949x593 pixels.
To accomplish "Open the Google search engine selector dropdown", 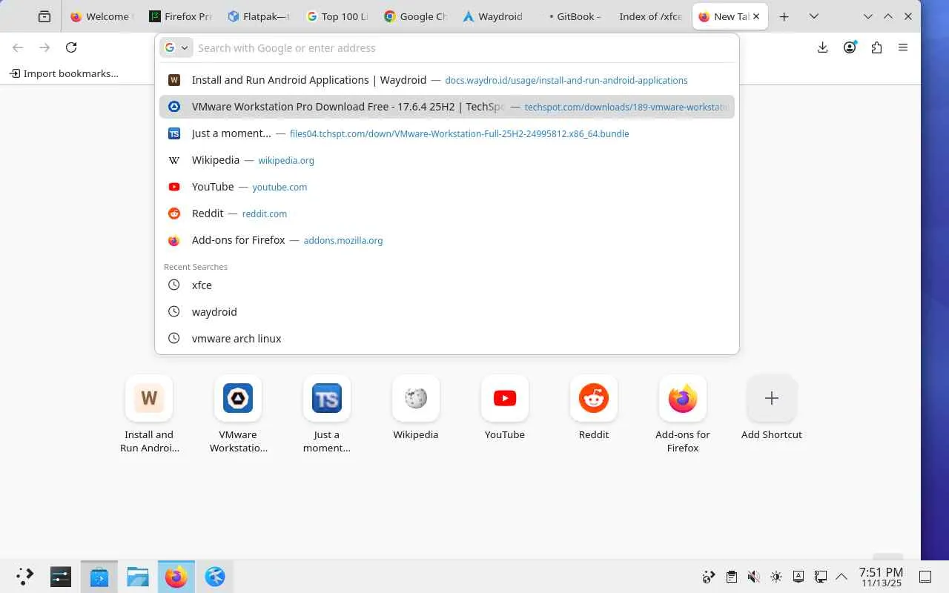I will (176, 47).
